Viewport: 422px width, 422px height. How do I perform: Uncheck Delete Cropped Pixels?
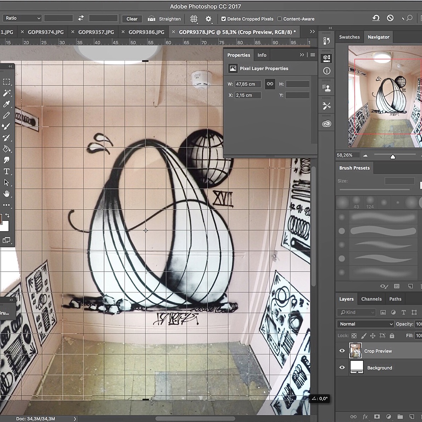[x=223, y=19]
